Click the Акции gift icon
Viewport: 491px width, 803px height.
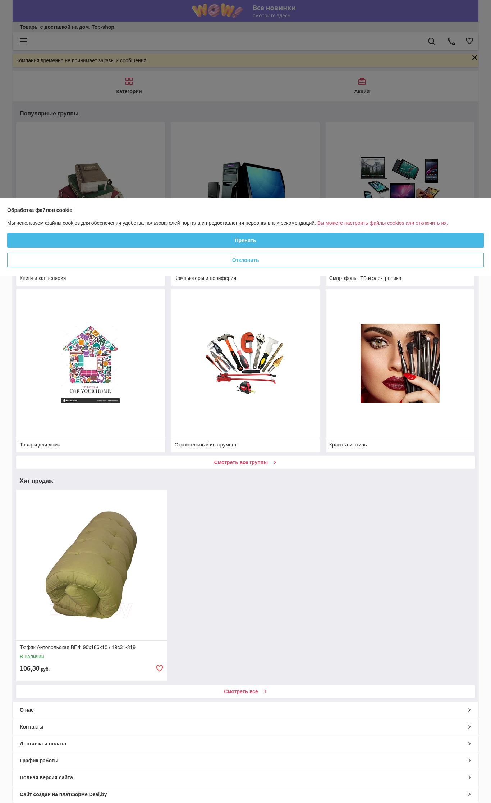tap(362, 81)
